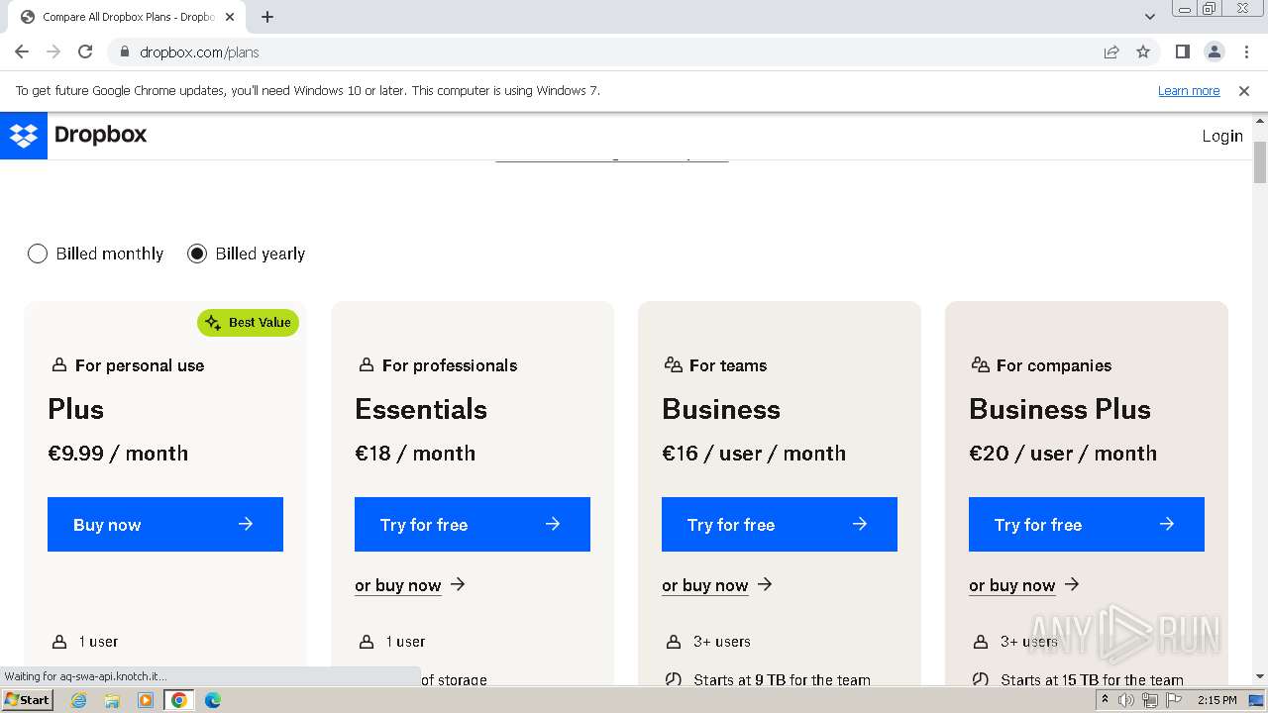This screenshot has width=1268, height=713.
Task: Bookmark this tab with star icon
Action: (1143, 52)
